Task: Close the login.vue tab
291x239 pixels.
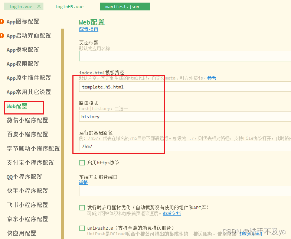Action: click(x=39, y=6)
